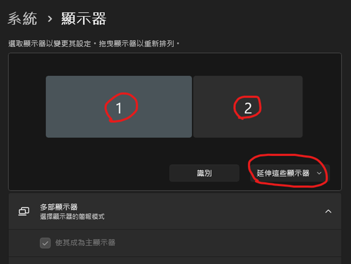The width and height of the screenshot is (351, 264).
Task: Click the number 1 on the first monitor
Action: point(119,108)
